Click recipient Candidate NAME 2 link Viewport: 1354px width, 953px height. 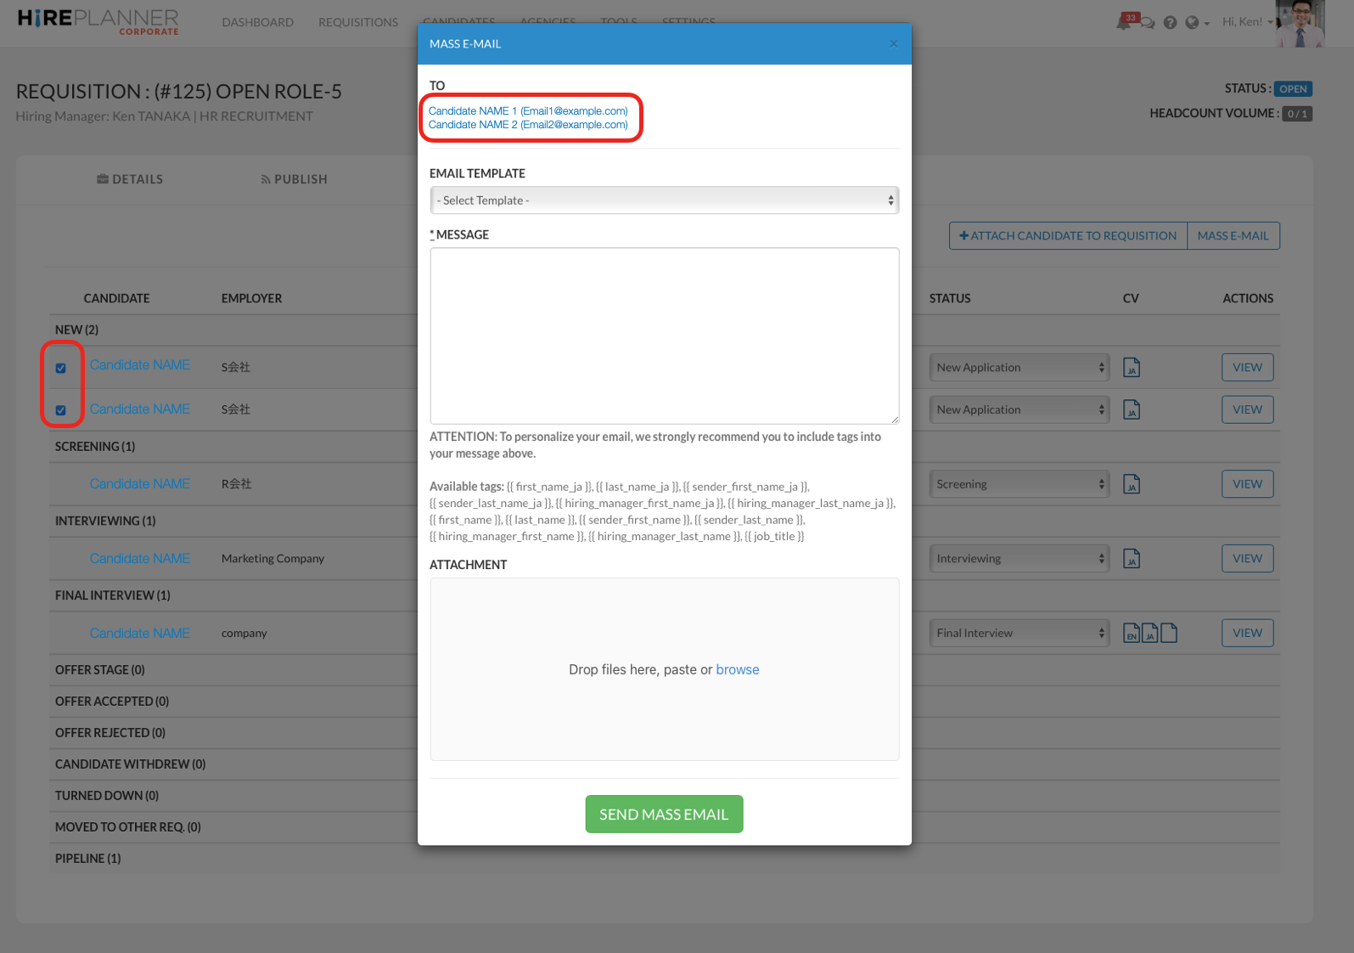tap(528, 125)
